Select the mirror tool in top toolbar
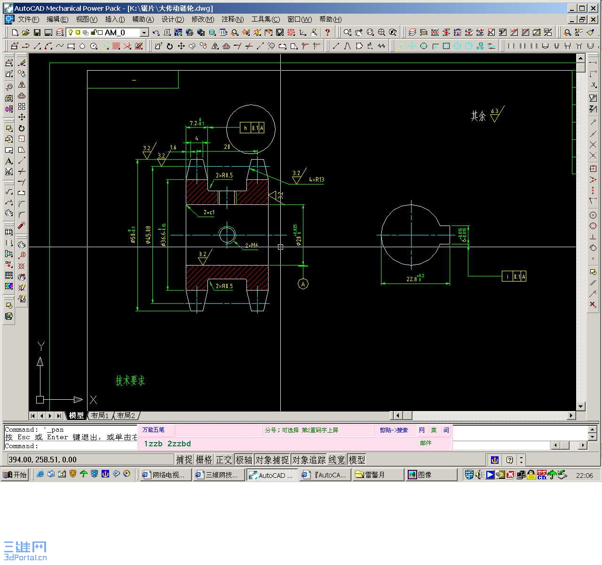This screenshot has width=602, height=565. tap(215, 46)
